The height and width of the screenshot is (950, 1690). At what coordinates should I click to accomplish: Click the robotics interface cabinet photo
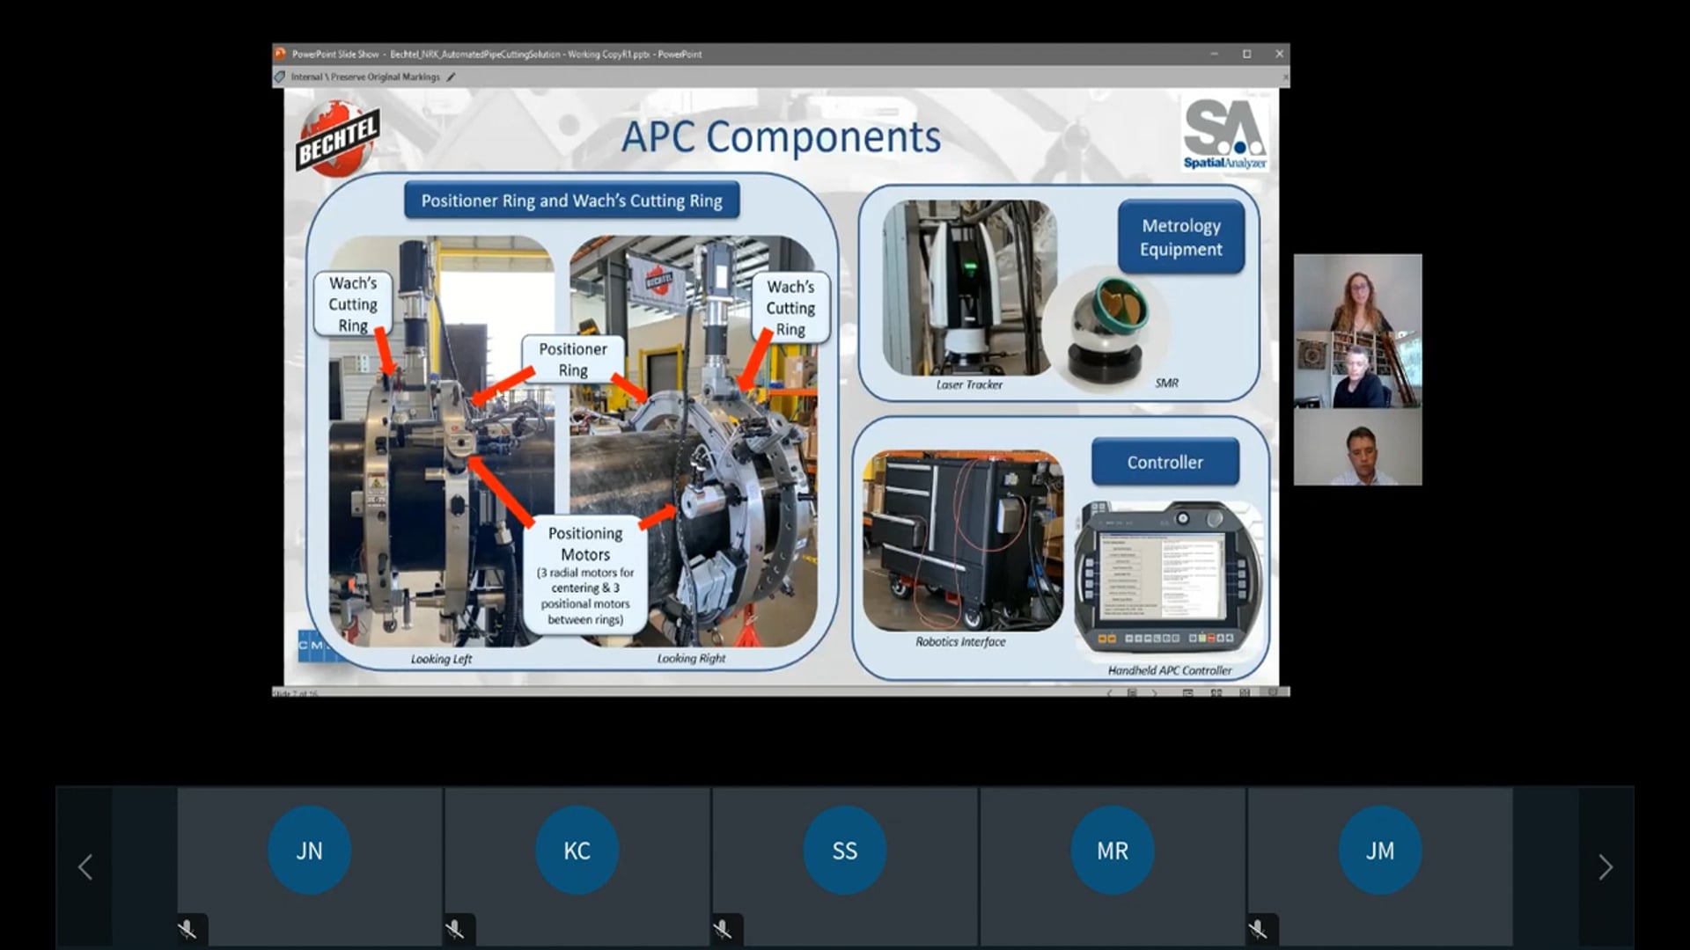[963, 541]
